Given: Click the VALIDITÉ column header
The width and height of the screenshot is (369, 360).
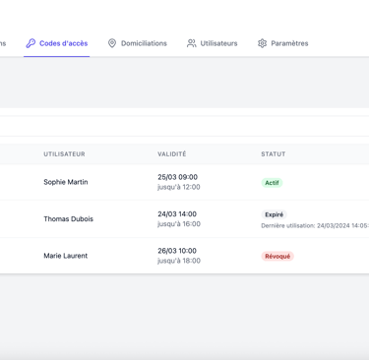Looking at the screenshot, I should coord(172,154).
